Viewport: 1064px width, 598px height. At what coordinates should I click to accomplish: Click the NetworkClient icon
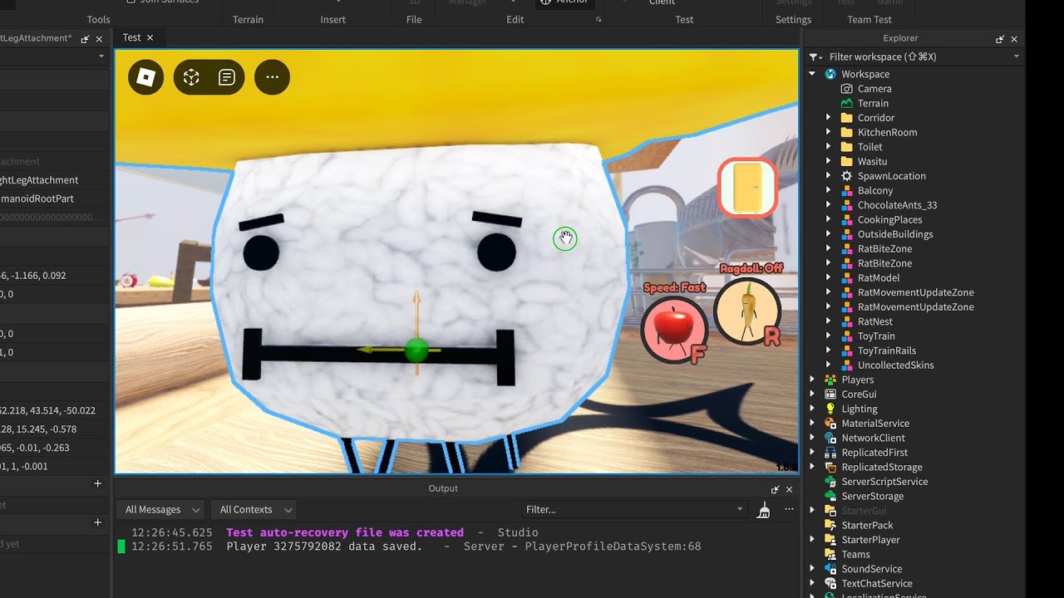pyautogui.click(x=830, y=438)
